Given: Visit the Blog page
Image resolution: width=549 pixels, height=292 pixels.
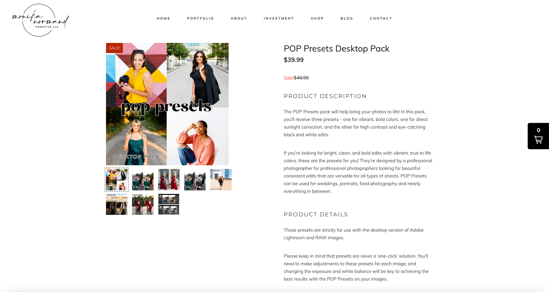Looking at the screenshot, I should pos(347,18).
